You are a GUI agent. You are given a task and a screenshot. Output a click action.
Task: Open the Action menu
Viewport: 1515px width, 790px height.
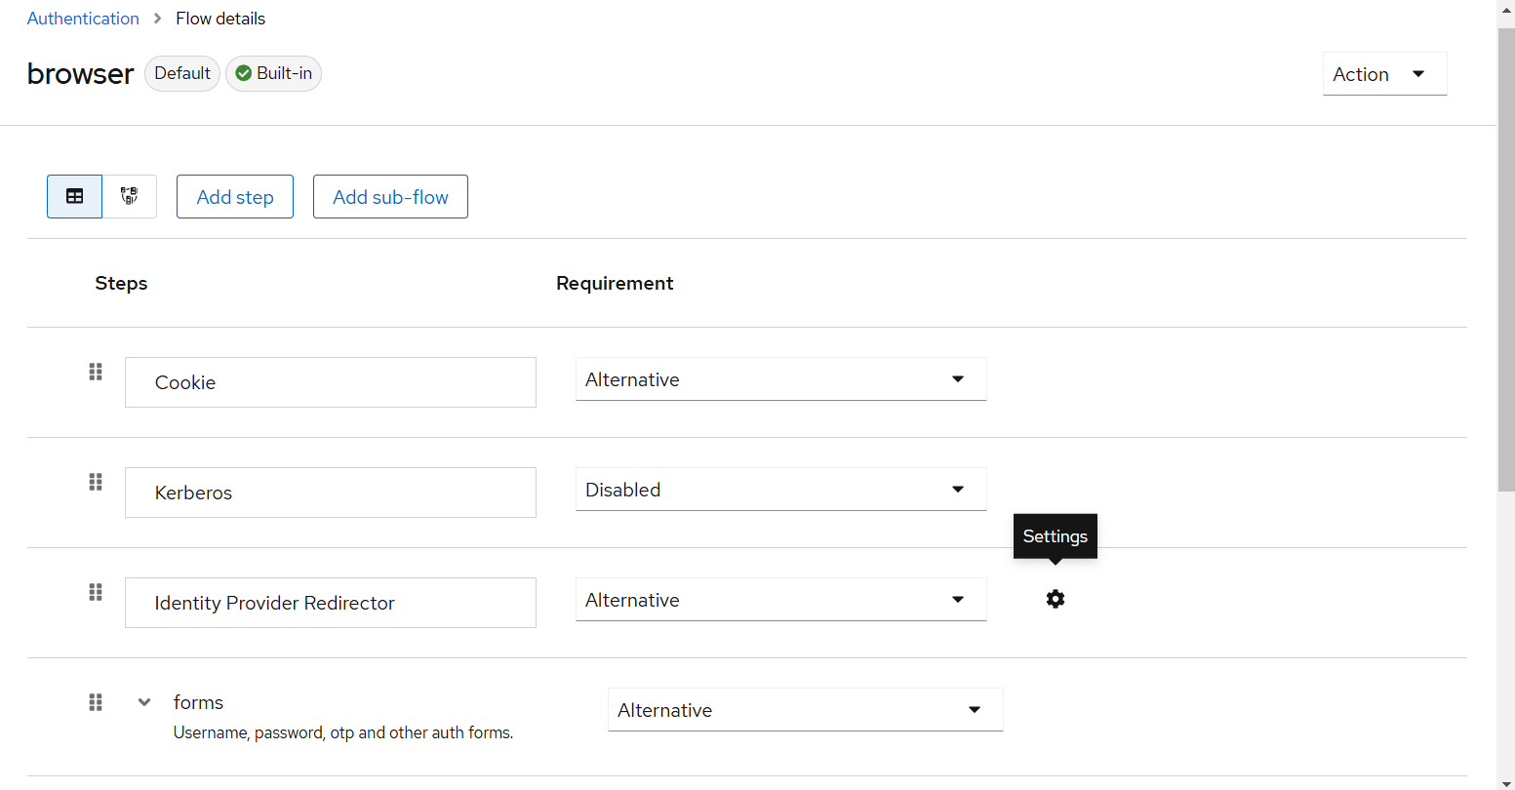pyautogui.click(x=1384, y=73)
